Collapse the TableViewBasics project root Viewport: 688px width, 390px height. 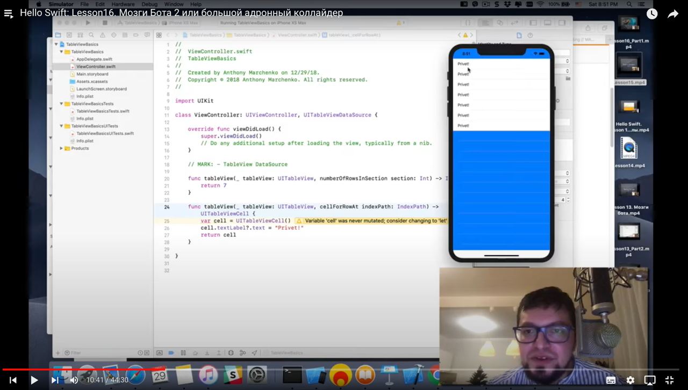[56, 44]
